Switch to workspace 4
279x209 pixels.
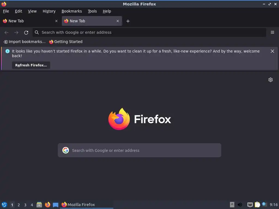point(32,205)
